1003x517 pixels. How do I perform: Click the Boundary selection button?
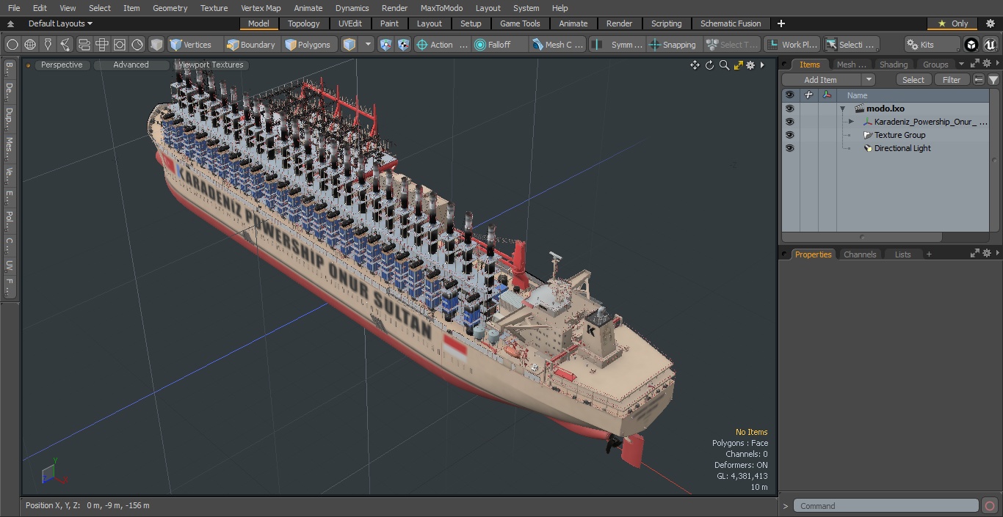click(x=251, y=45)
